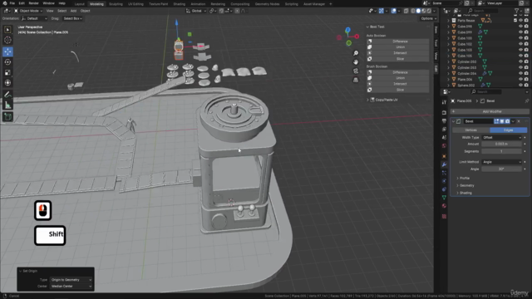Screen dimensions: 532x299
Task: Open the File menu
Action: (12, 3)
